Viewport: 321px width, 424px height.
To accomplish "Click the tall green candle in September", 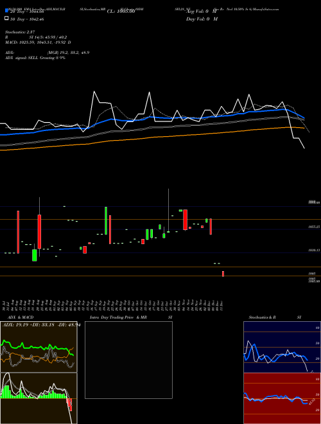I will point(106,220).
